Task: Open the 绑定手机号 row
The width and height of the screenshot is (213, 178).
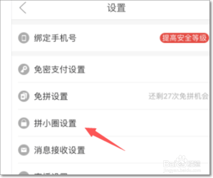Action: tap(110, 38)
